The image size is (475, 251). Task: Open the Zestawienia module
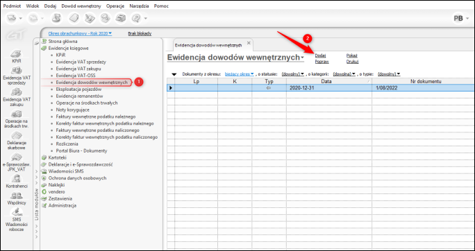pos(60,199)
